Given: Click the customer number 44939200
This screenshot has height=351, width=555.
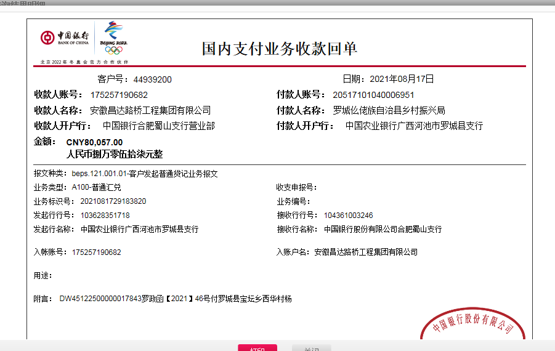Looking at the screenshot, I should (x=152, y=79).
